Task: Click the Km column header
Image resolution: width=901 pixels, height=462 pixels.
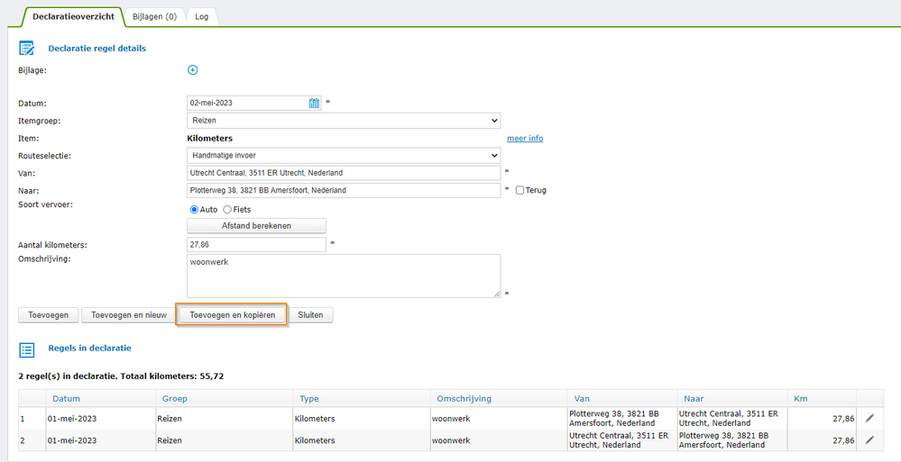Action: 800,399
